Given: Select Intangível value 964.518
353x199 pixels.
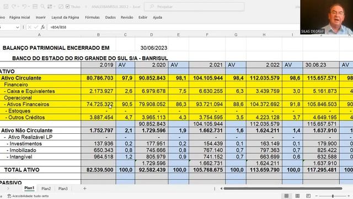Looking at the screenshot, I should (98, 157).
